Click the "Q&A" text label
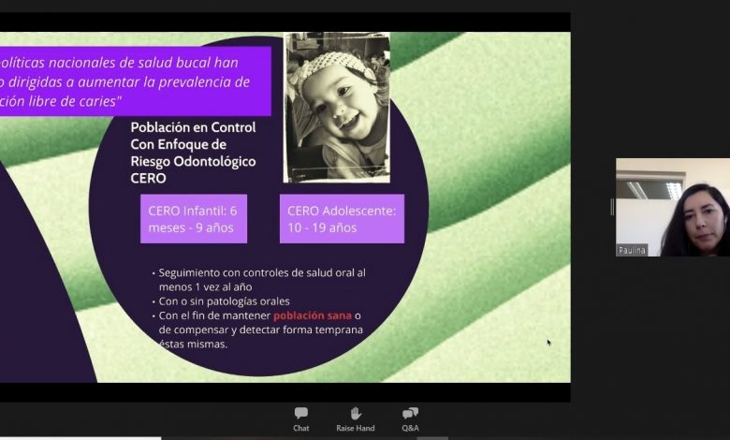 pyautogui.click(x=410, y=428)
